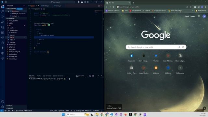Split the terminal panel

90,76
